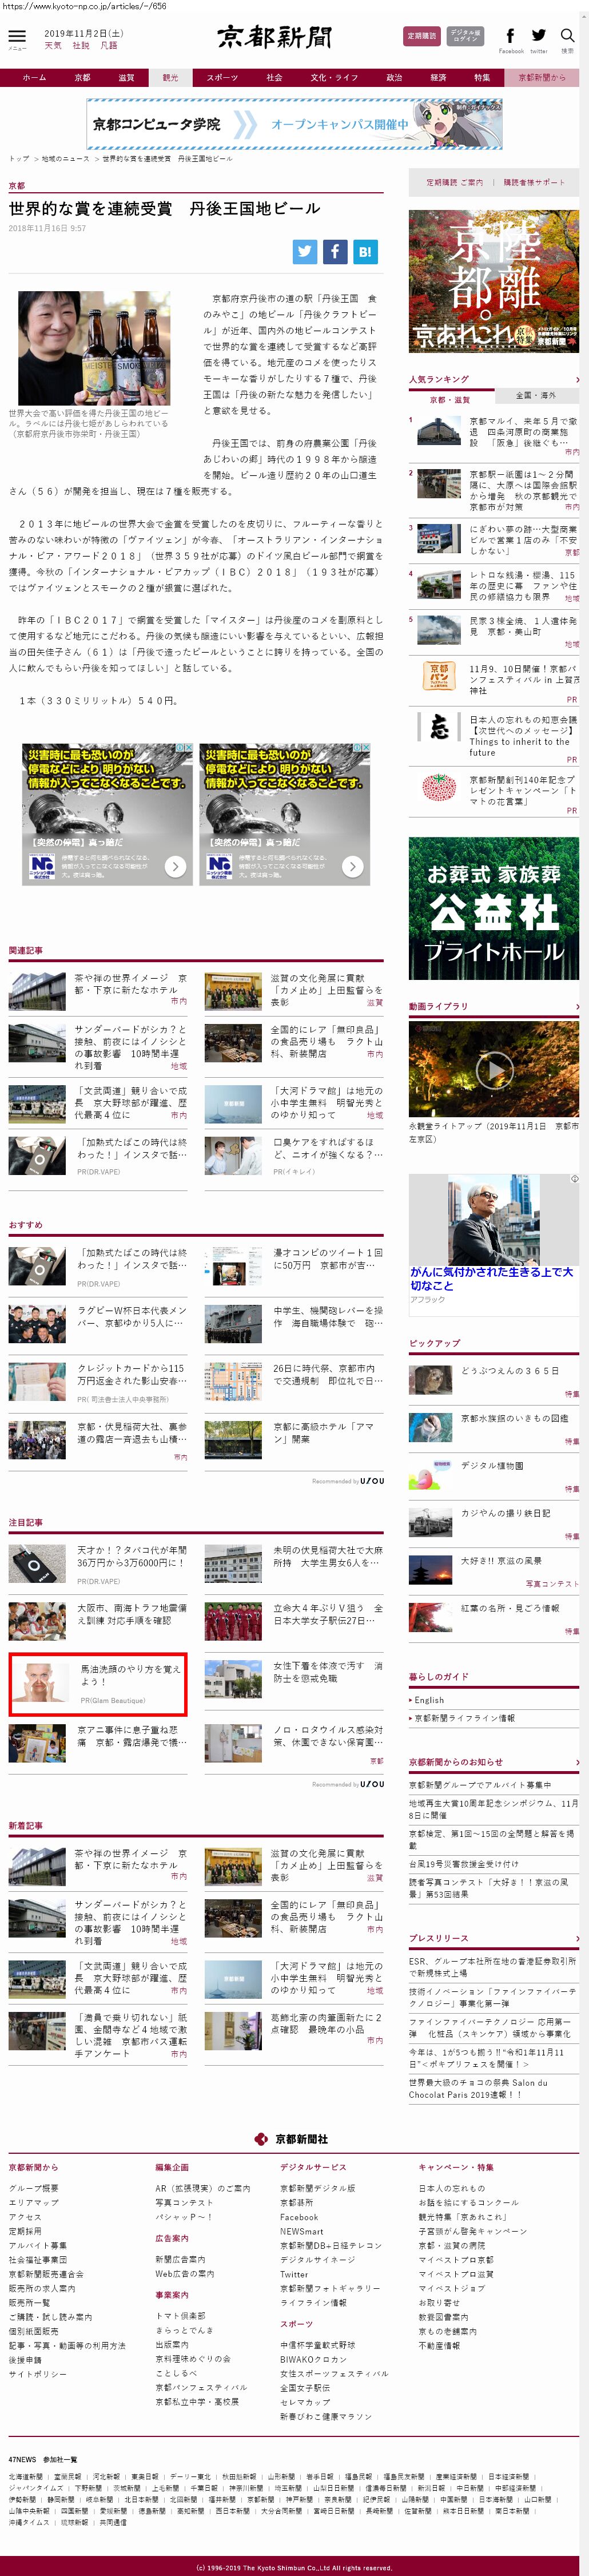Play the 動画ライブラリ video

(x=493, y=1070)
